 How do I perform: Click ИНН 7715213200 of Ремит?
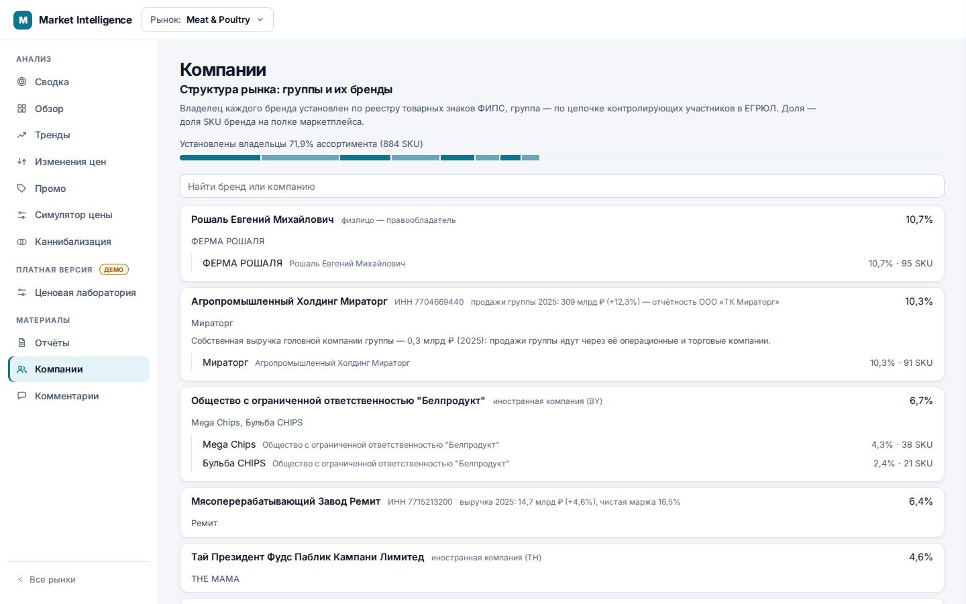pyautogui.click(x=420, y=502)
